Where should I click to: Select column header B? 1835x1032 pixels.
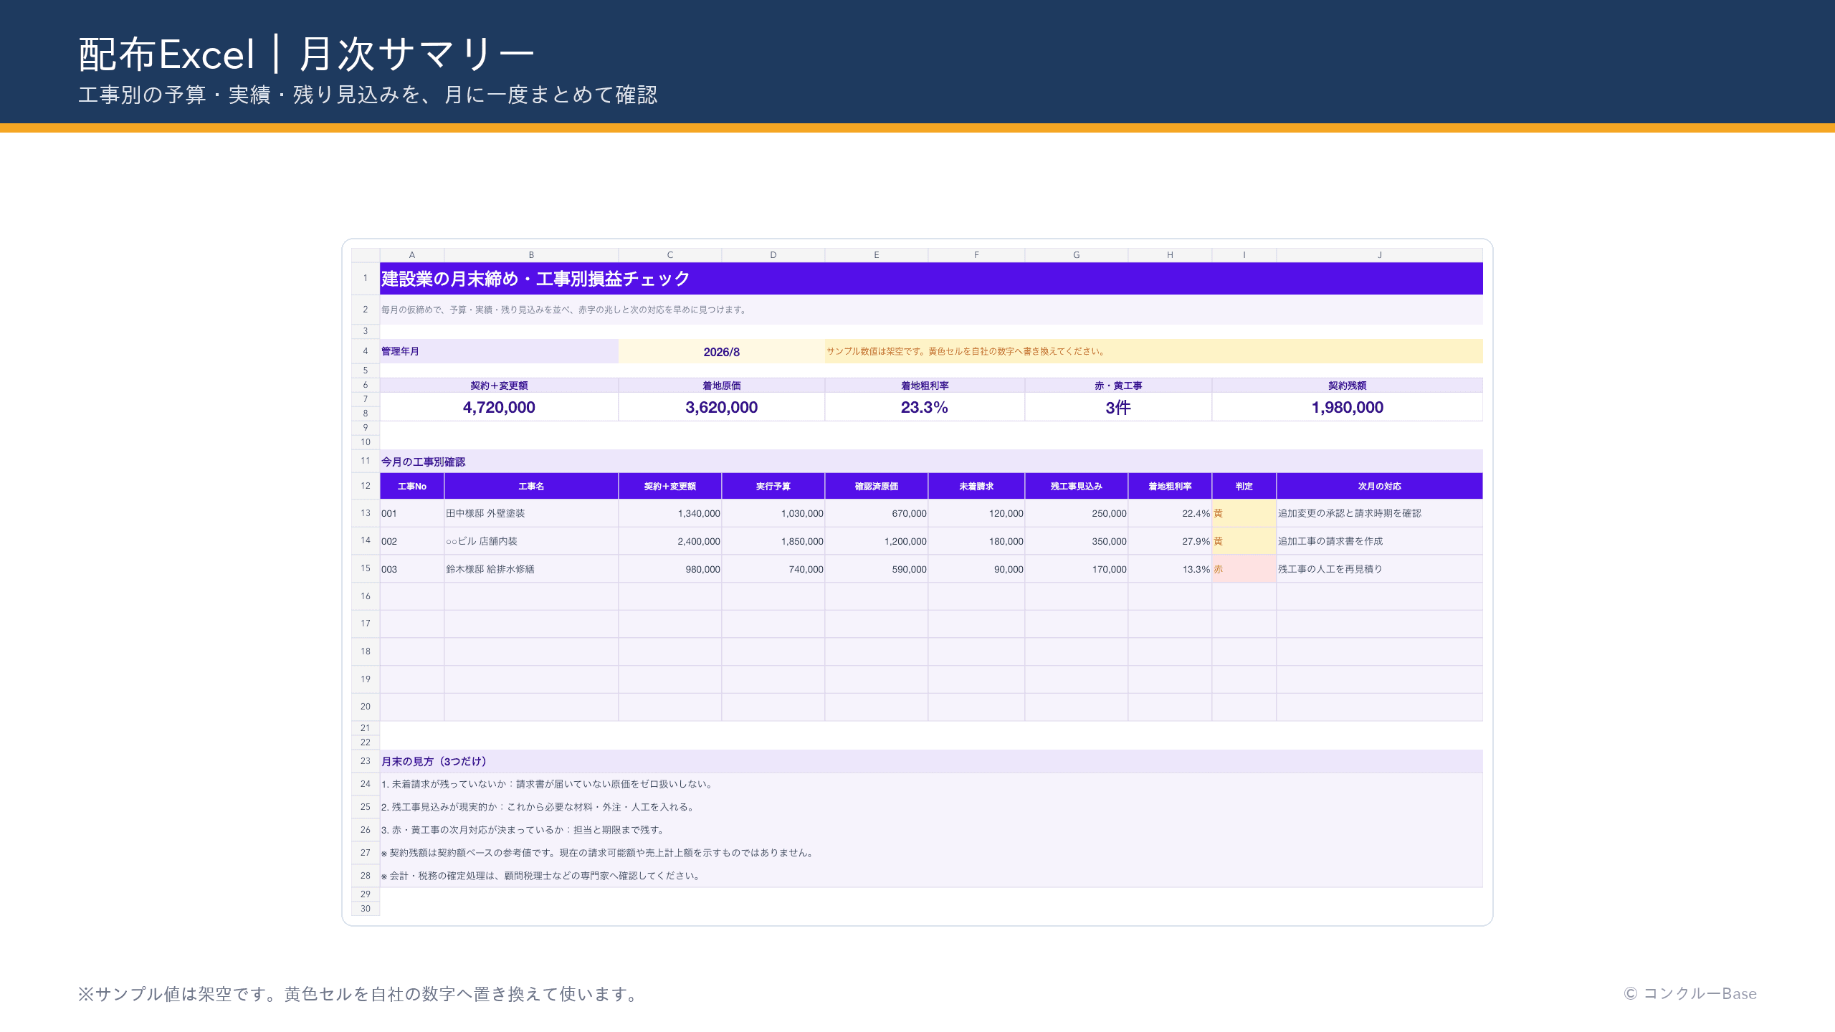531,255
